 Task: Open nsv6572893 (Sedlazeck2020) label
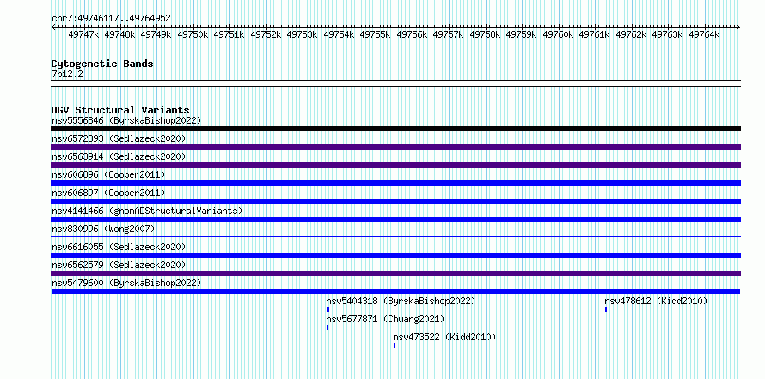(x=119, y=138)
